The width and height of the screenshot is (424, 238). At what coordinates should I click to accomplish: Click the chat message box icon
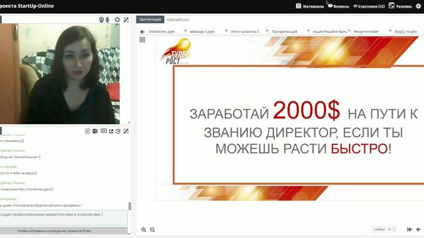[x=103, y=131]
